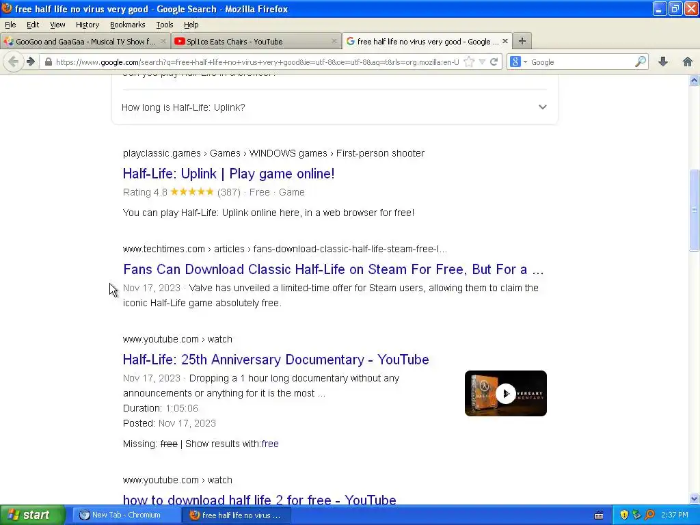This screenshot has width=700, height=525.
Task: Click the orange magnifier tray icon
Action: tap(649, 515)
